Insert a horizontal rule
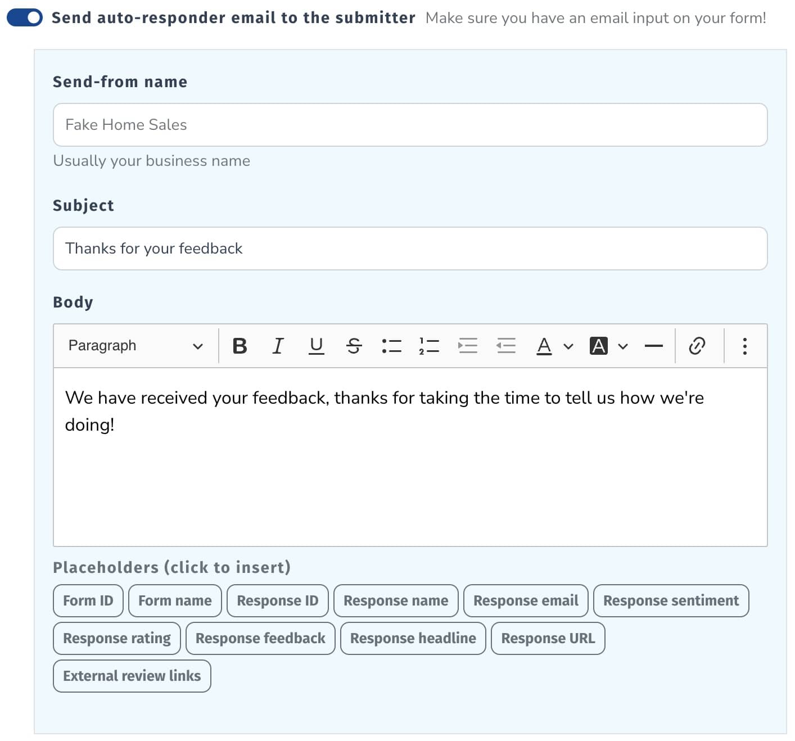795x741 pixels. [653, 346]
